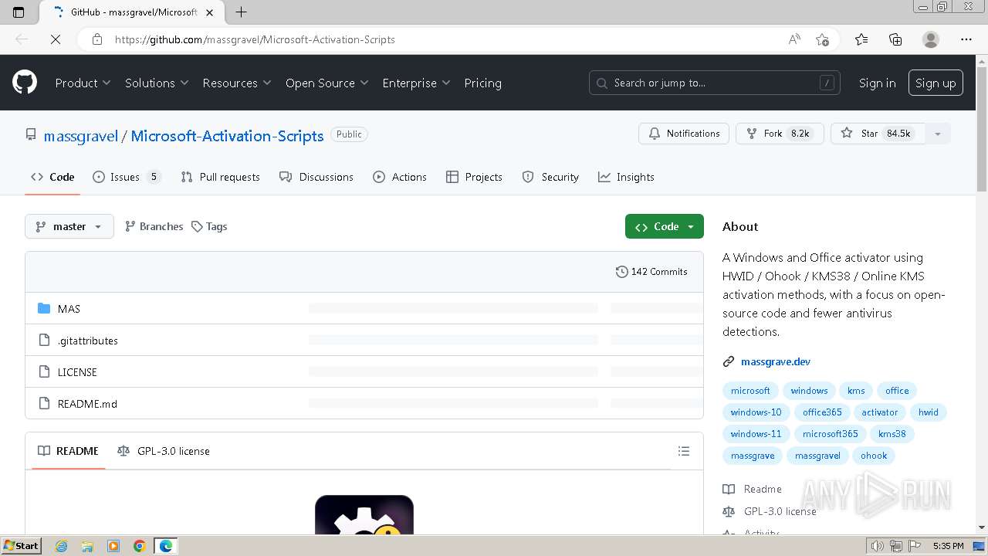Open the README outline list icon

coord(683,451)
